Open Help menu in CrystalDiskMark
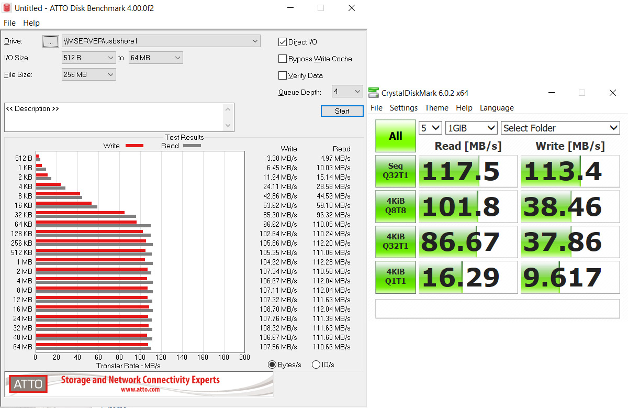The image size is (628, 408). [x=464, y=108]
